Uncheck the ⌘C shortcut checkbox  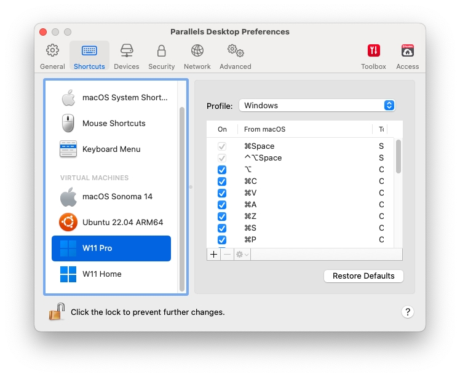222,181
